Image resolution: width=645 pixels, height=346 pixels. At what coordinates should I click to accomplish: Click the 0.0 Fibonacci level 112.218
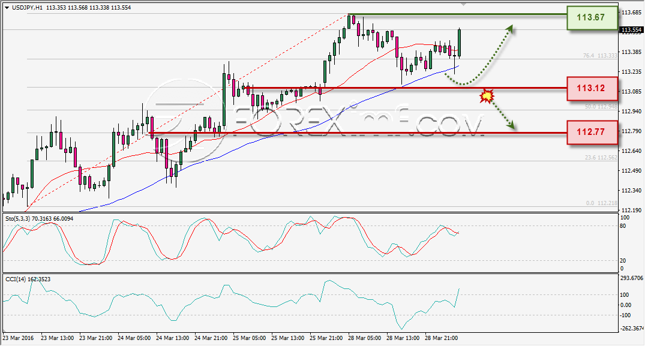point(601,203)
